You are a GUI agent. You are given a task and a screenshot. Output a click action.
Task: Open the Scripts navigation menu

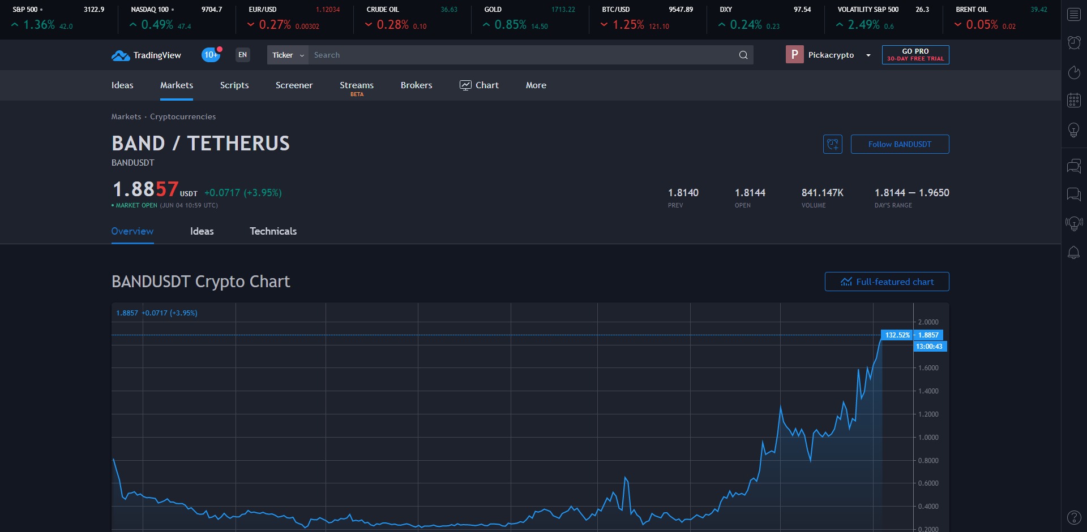[234, 85]
